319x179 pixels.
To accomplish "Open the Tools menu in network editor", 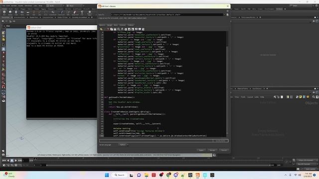I will [243, 97].
